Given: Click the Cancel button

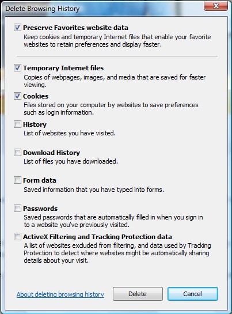Looking at the screenshot, I should [193, 294].
